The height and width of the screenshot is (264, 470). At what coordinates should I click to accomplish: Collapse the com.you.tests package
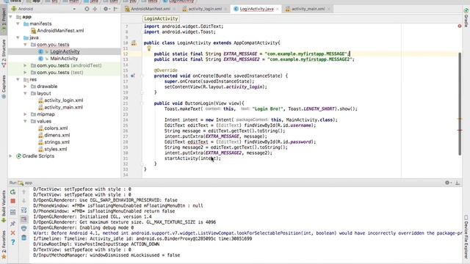(x=25, y=45)
